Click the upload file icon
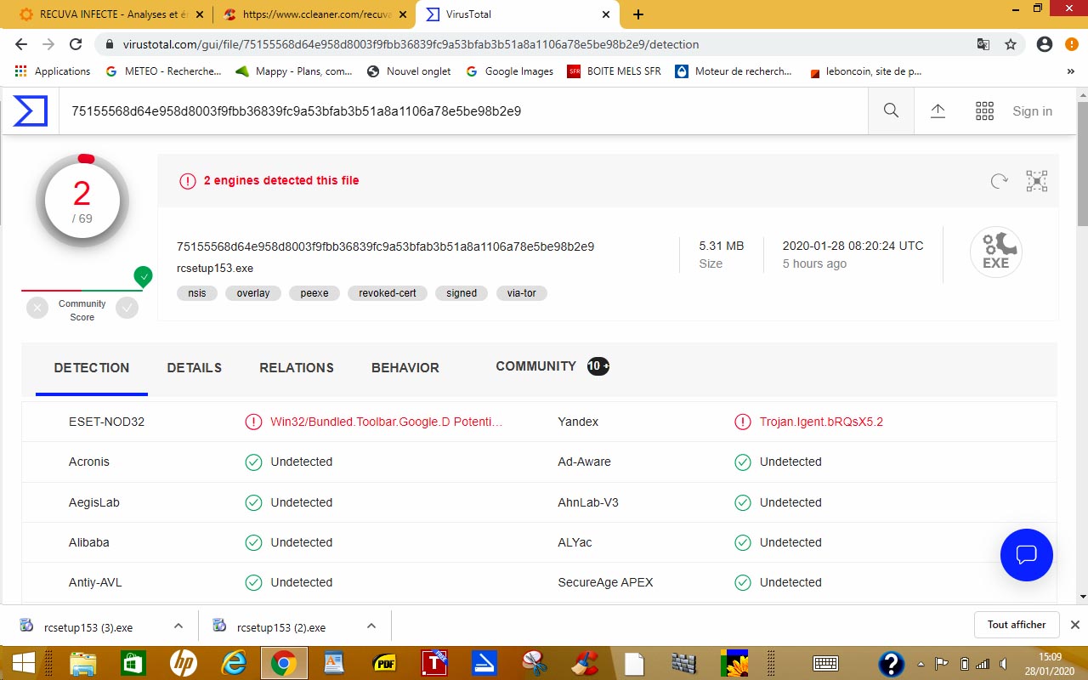1088x680 pixels. click(x=938, y=111)
